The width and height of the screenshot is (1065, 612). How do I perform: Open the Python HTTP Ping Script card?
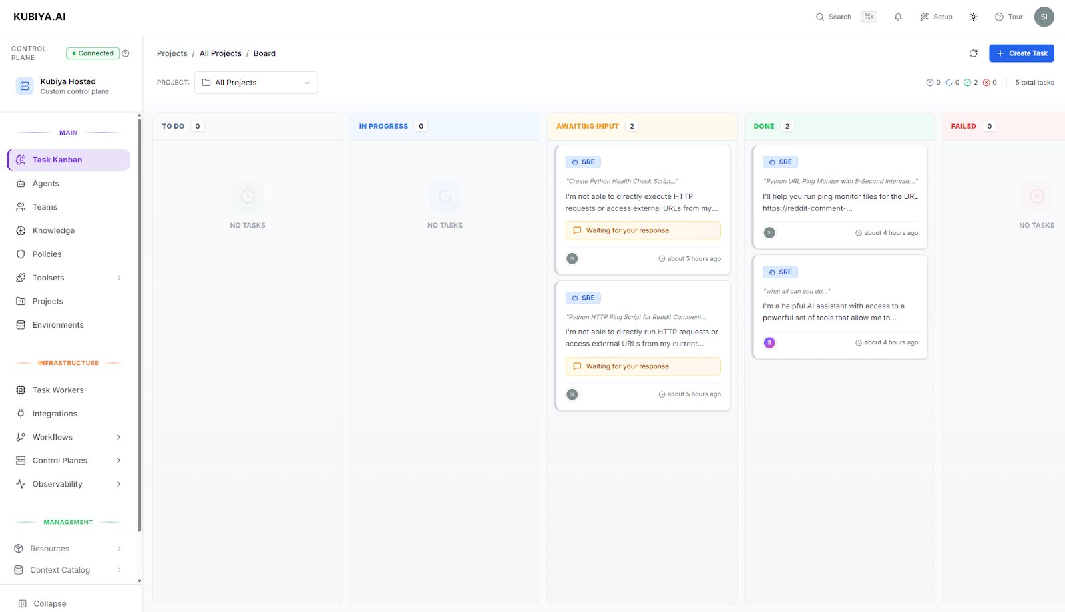point(643,346)
